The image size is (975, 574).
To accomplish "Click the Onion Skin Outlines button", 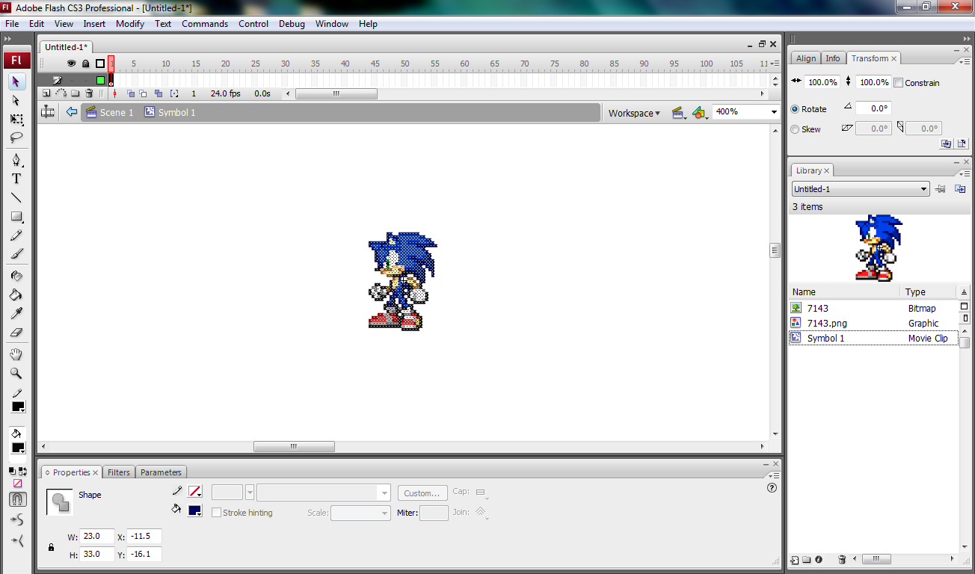I will point(144,93).
